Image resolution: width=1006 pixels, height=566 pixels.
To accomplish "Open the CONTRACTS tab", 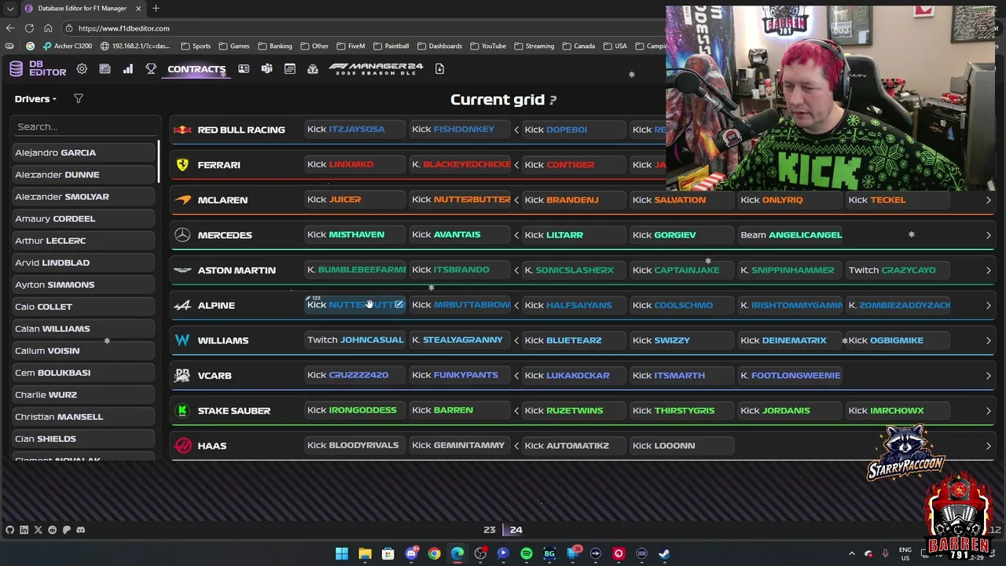I will (x=196, y=69).
